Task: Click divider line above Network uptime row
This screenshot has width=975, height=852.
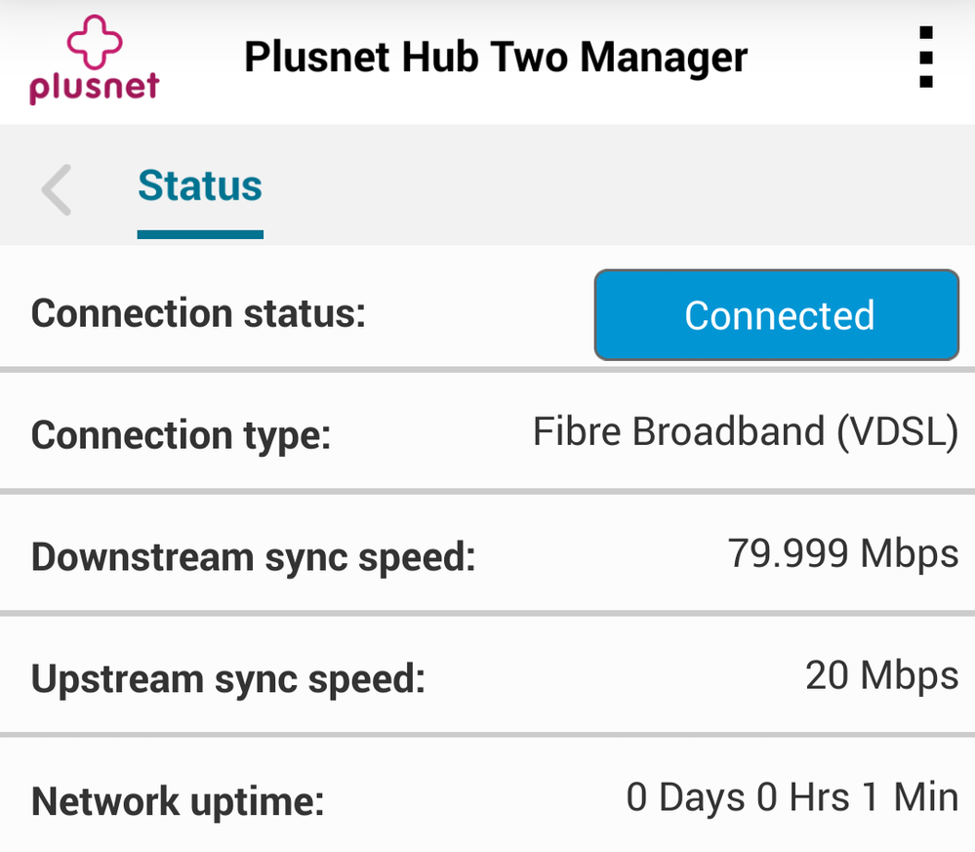Action: (x=488, y=735)
